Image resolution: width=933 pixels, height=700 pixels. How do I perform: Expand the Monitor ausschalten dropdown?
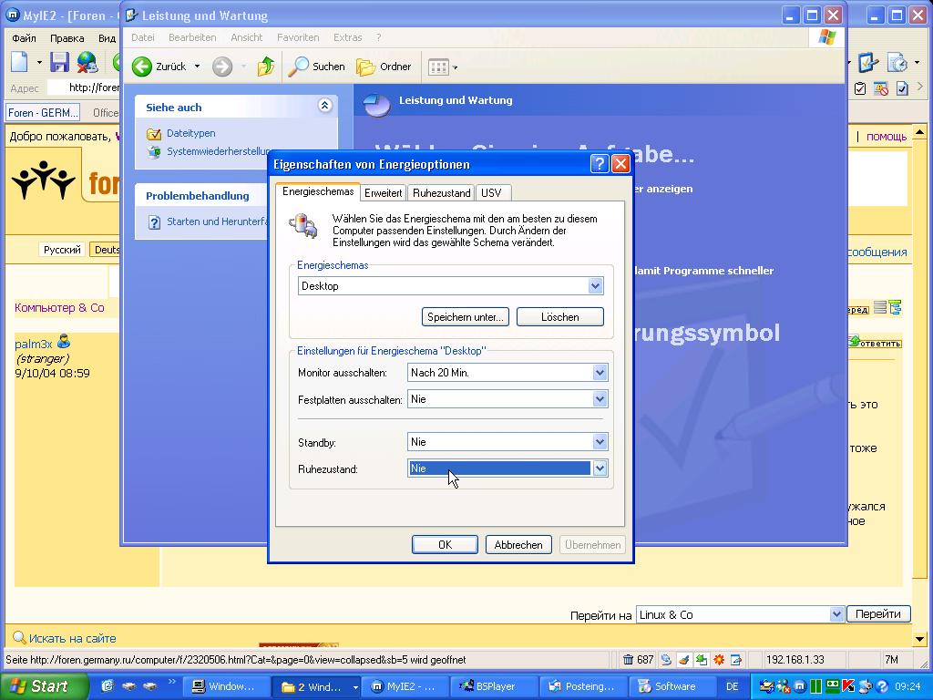point(600,373)
